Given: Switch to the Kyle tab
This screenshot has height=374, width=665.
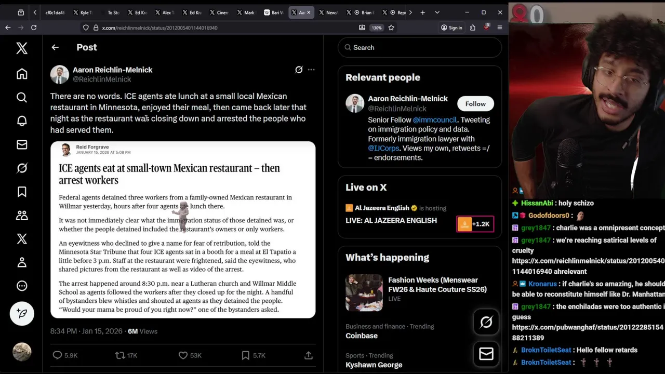Looking at the screenshot, I should pyautogui.click(x=83, y=12).
